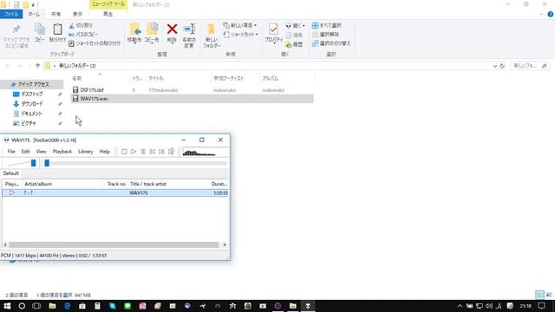Open the foobar2000 Help menu
The height and width of the screenshot is (312, 555).
click(x=104, y=152)
